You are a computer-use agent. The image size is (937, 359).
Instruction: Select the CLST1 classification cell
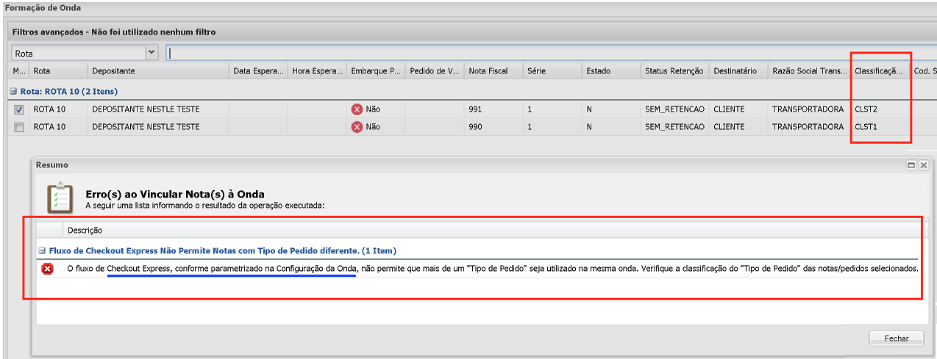tap(880, 127)
